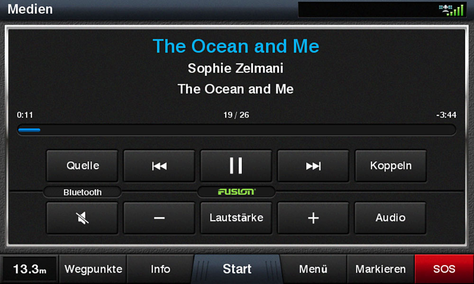Tap Markieren to mark a position
Viewport: 474px width, 284px height.
(381, 269)
